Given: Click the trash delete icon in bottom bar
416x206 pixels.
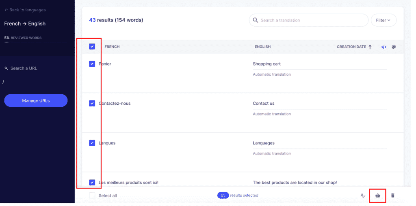Looking at the screenshot, I should click(392, 195).
